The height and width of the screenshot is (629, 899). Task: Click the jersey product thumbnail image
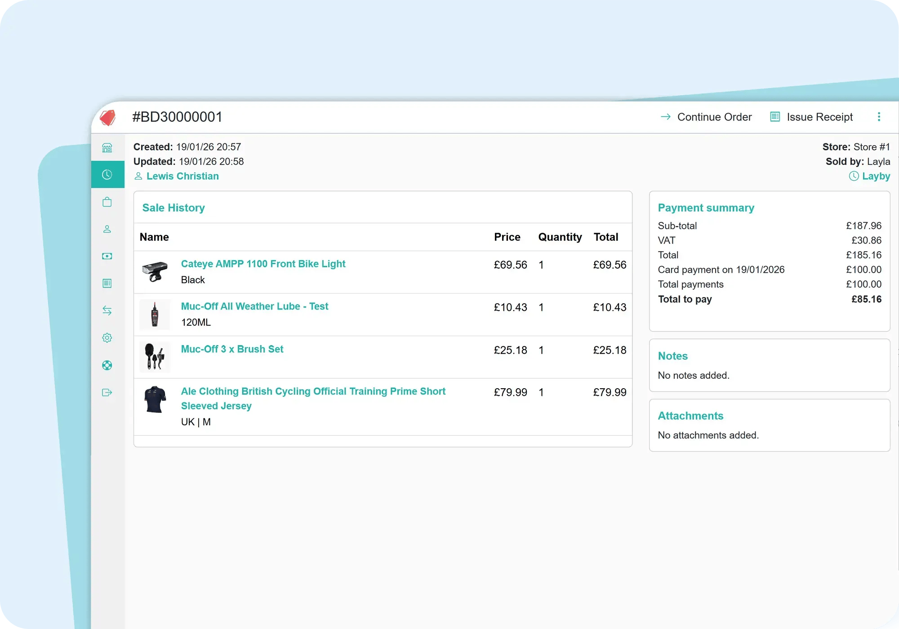[x=155, y=399]
